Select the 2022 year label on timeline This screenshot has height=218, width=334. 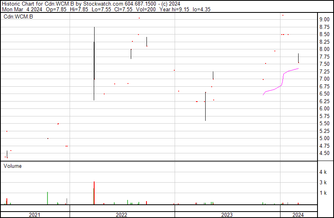pos(122,215)
